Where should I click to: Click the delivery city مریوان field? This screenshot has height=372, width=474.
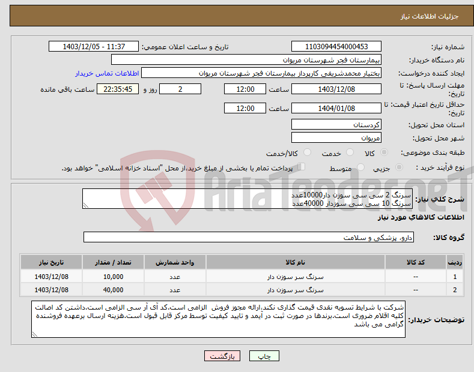pos(336,137)
